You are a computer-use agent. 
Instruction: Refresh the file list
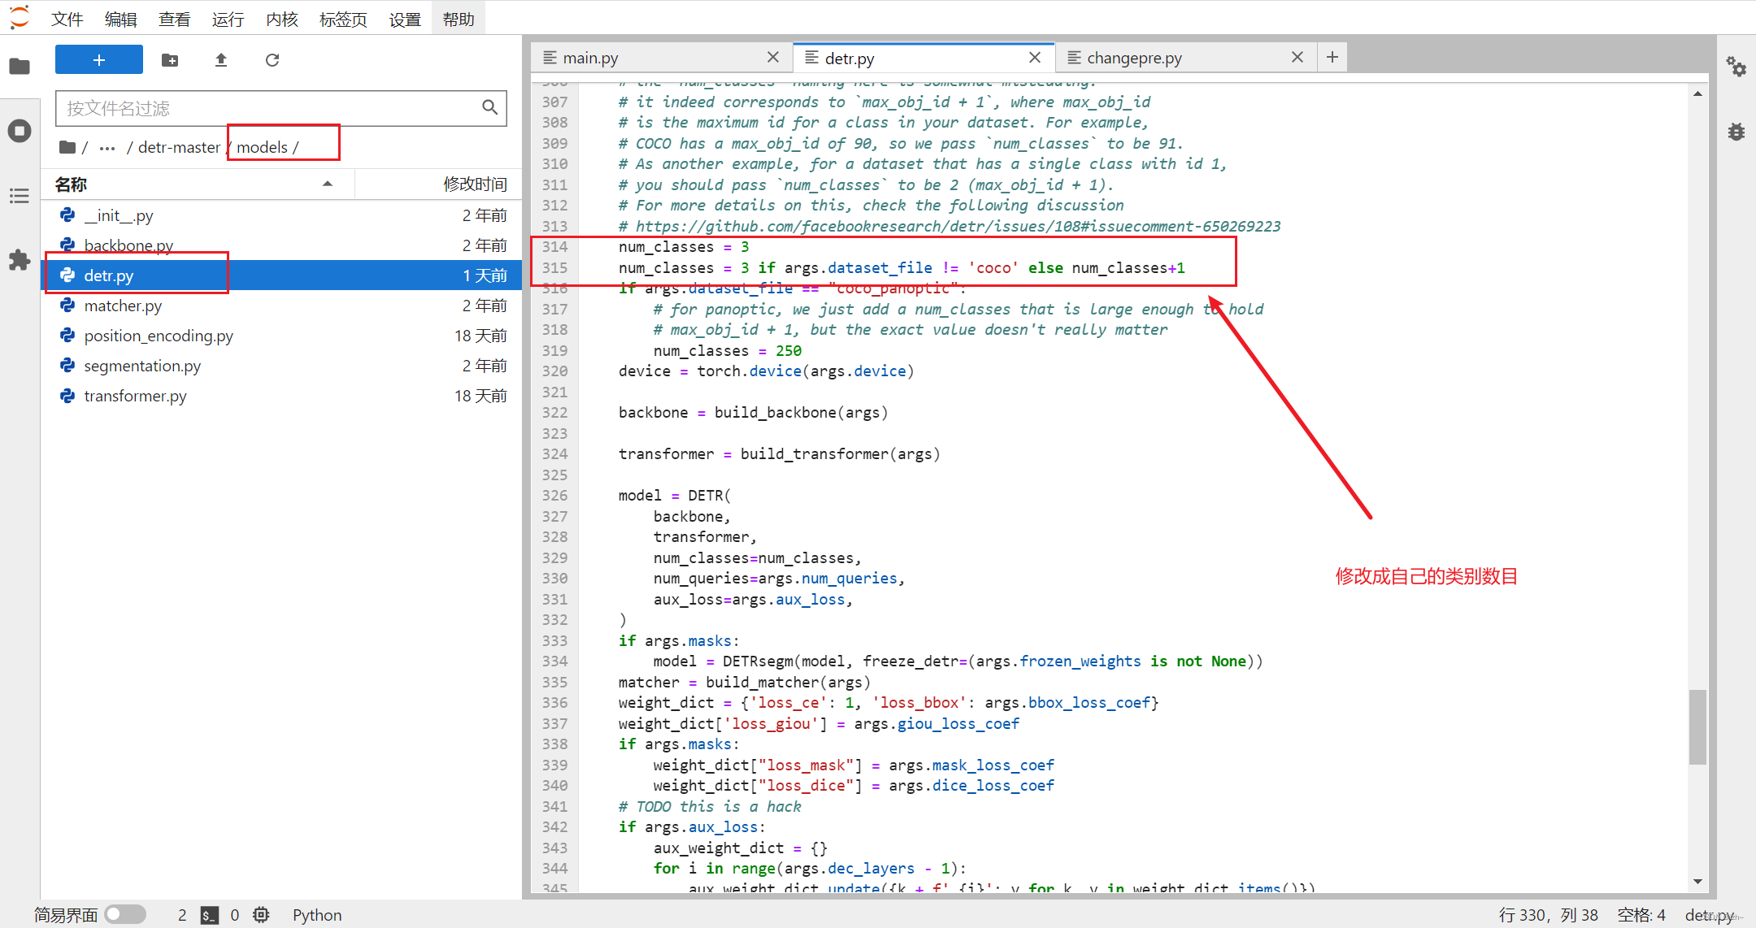(x=272, y=59)
